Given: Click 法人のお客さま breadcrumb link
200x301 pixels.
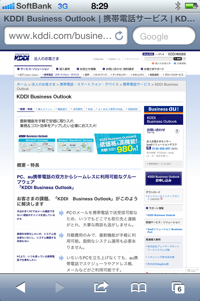Looking at the screenshot, I should coord(43,84).
